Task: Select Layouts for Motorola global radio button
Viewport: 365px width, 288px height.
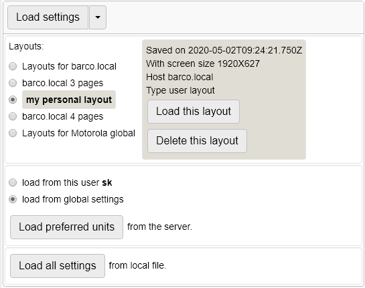Action: point(13,133)
